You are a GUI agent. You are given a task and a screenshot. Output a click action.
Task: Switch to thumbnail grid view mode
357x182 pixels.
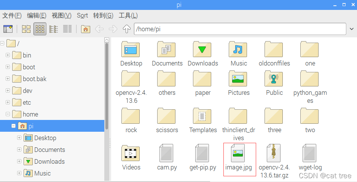click(x=40, y=29)
